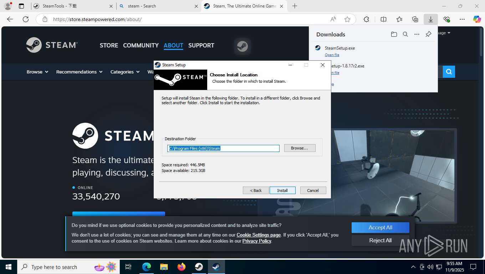Close the SteamTools browser tab

pos(111,6)
